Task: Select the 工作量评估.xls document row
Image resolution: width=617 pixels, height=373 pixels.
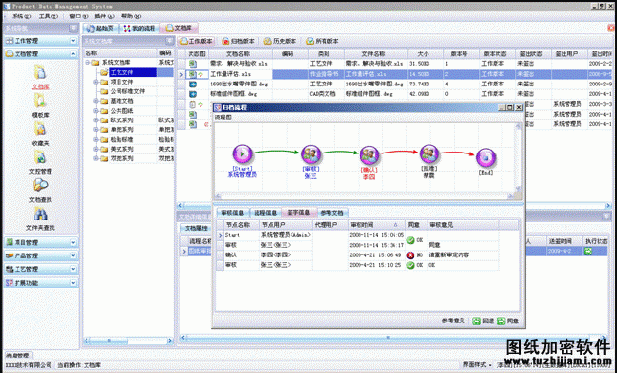Action: [x=398, y=74]
